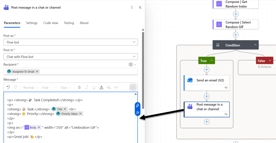This screenshot has height=143, width=276.
Task: Add step below Post message action
Action: tap(207, 122)
